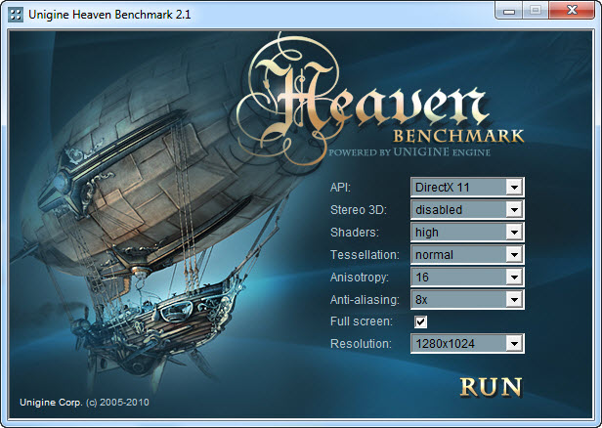Image resolution: width=602 pixels, height=428 pixels.
Task: Click the 'Tessellation:' label
Action: pyautogui.click(x=365, y=255)
